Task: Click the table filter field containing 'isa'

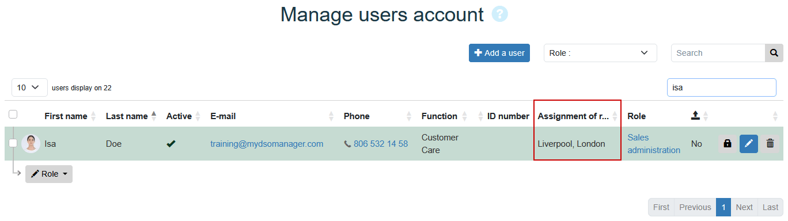Action: point(722,87)
